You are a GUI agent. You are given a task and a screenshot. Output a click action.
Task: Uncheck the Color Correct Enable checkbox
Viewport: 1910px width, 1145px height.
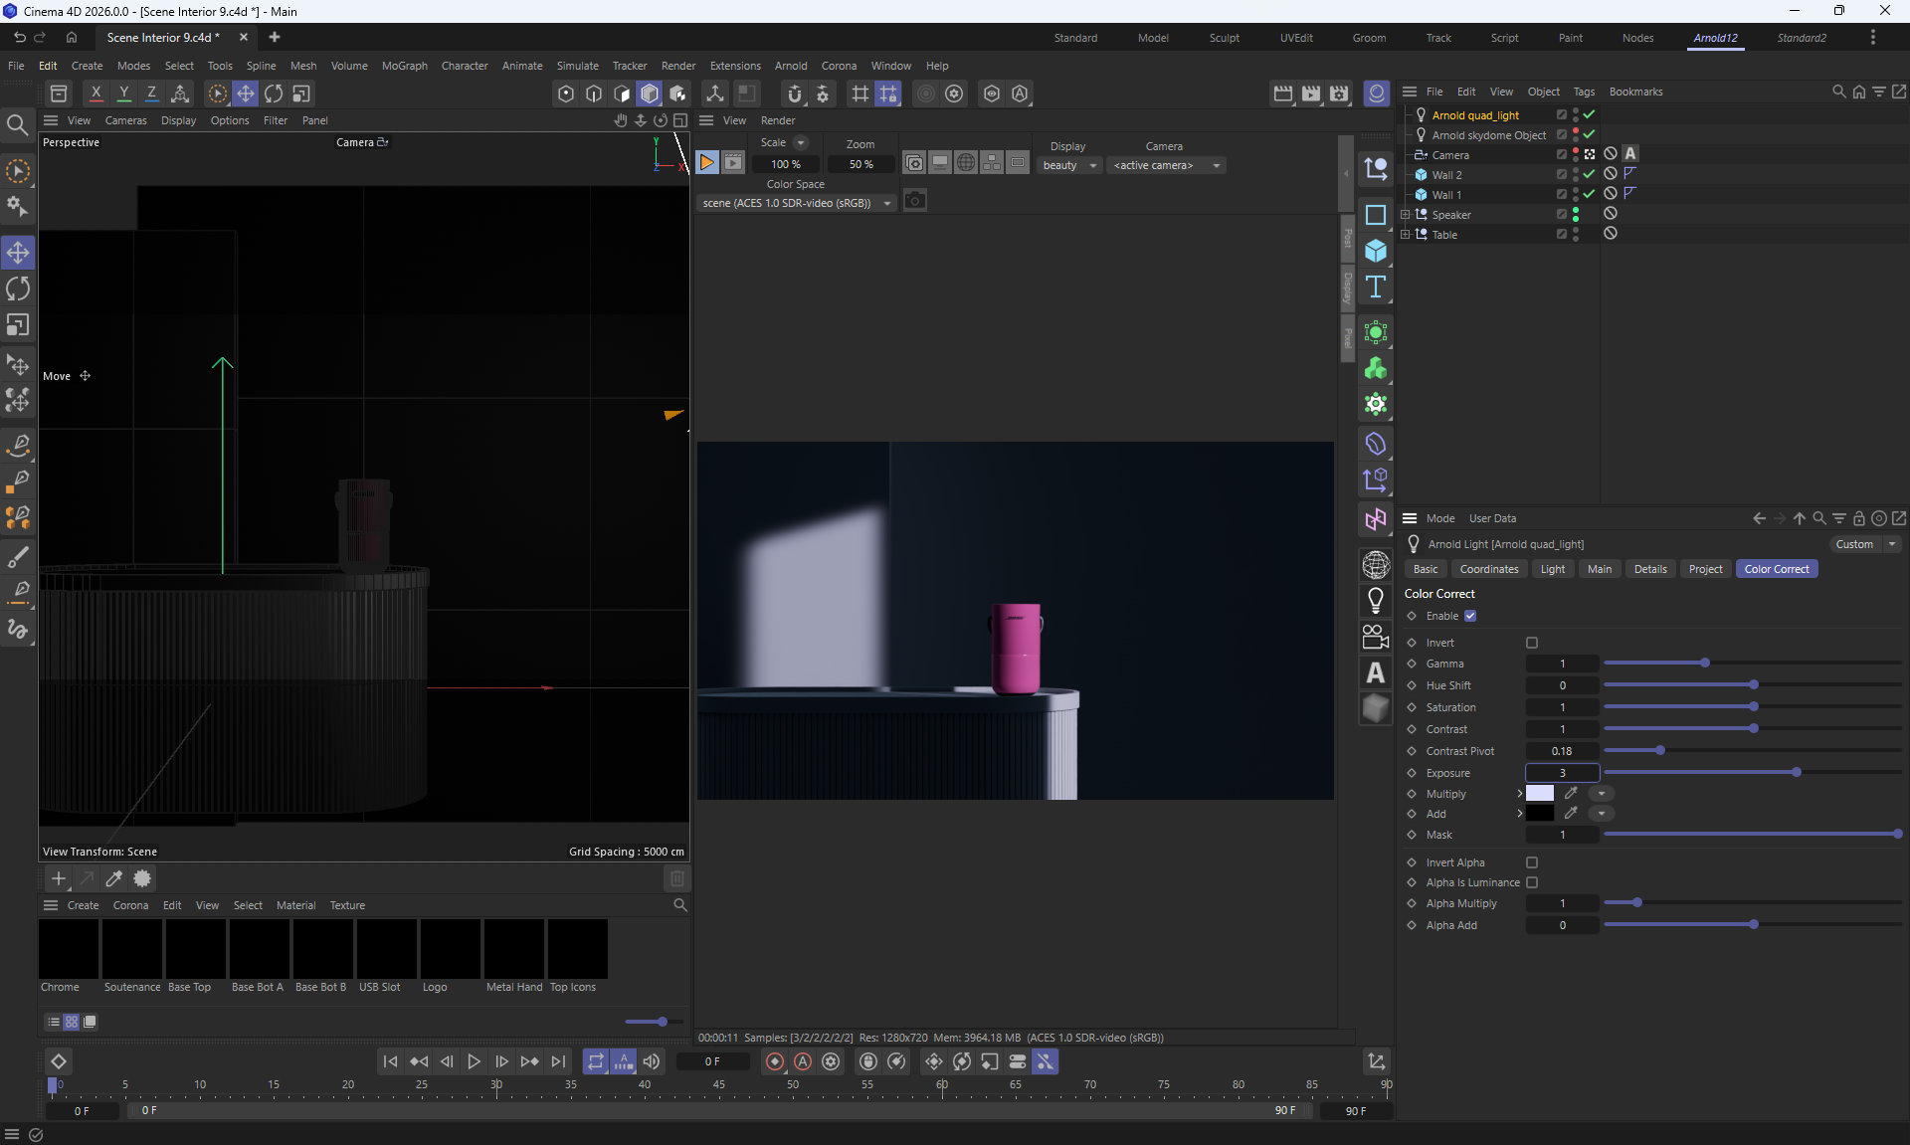(x=1470, y=616)
